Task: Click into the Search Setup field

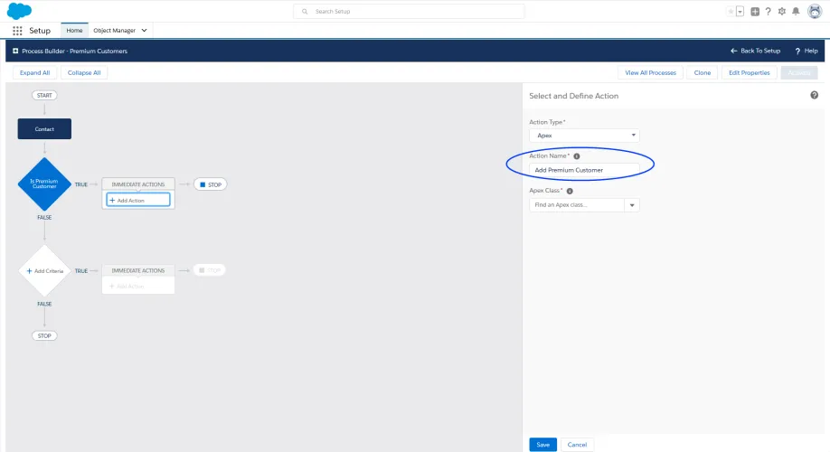Action: pos(409,11)
